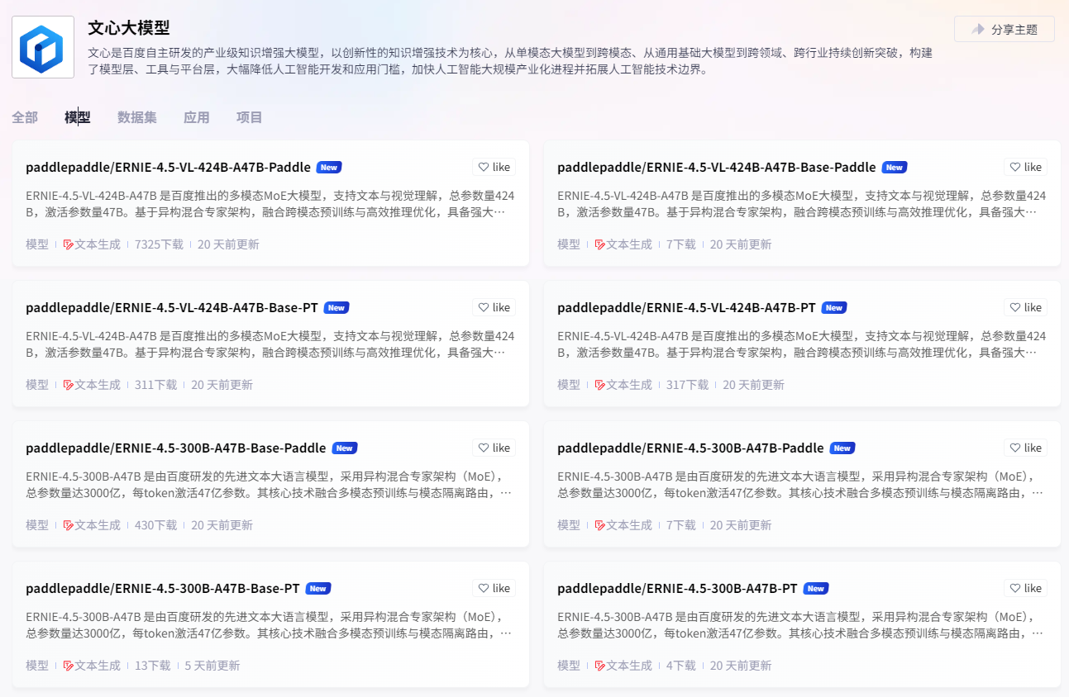Screen dimensions: 1069x697
Task: Like ERNIE-4.5-VL-424B-A47B-Base-PT model
Action: click(x=494, y=307)
